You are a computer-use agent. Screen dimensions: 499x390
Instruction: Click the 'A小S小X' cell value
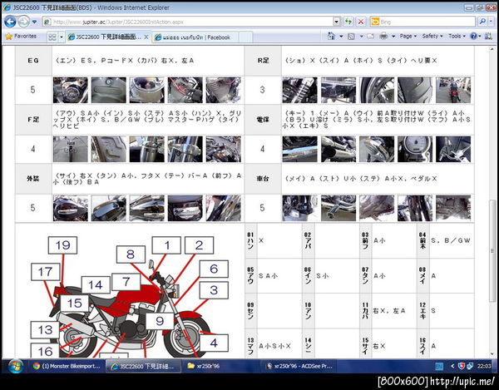[x=274, y=346]
